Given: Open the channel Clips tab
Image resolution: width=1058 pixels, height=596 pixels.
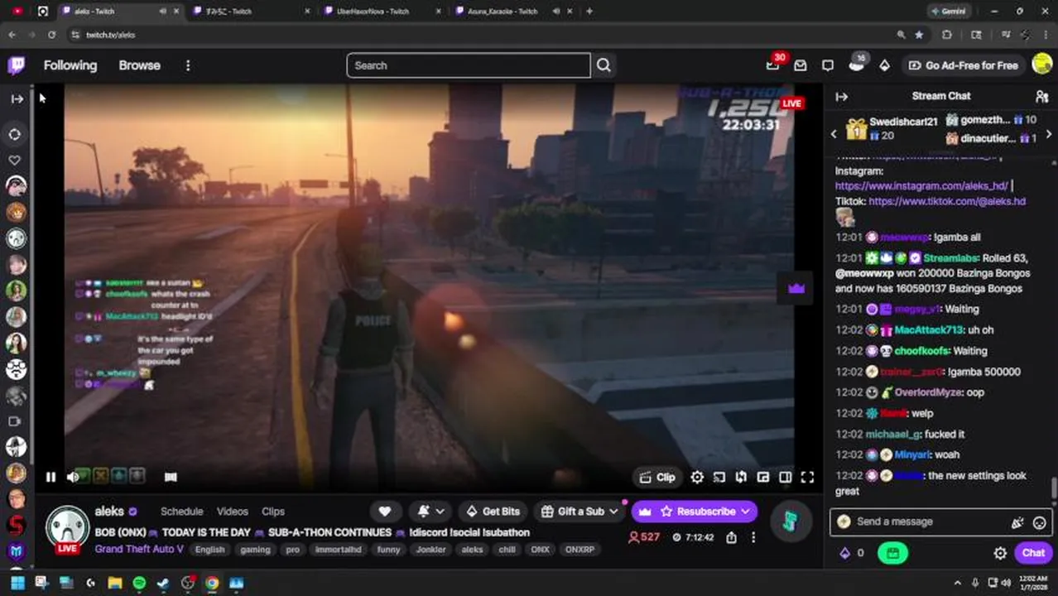Looking at the screenshot, I should coord(273,512).
